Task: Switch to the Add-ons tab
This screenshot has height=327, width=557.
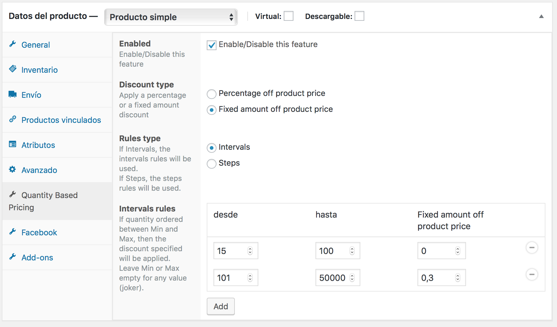Action: (37, 258)
